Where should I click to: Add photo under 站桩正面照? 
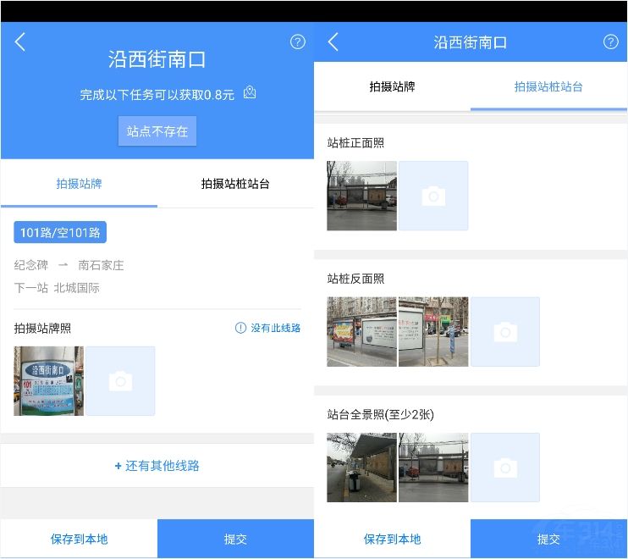coord(433,196)
